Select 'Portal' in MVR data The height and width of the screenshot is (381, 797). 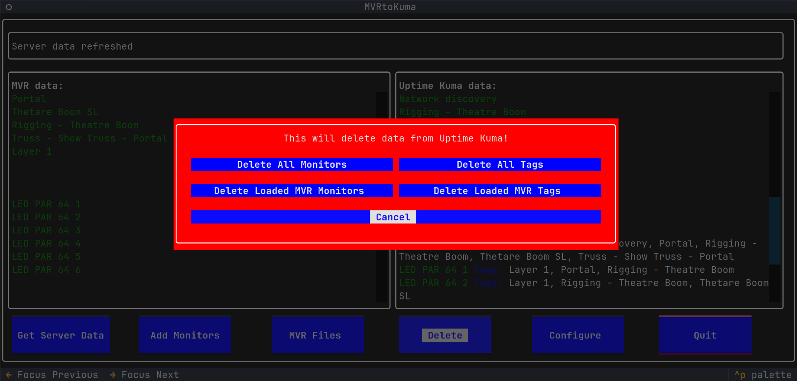click(29, 99)
